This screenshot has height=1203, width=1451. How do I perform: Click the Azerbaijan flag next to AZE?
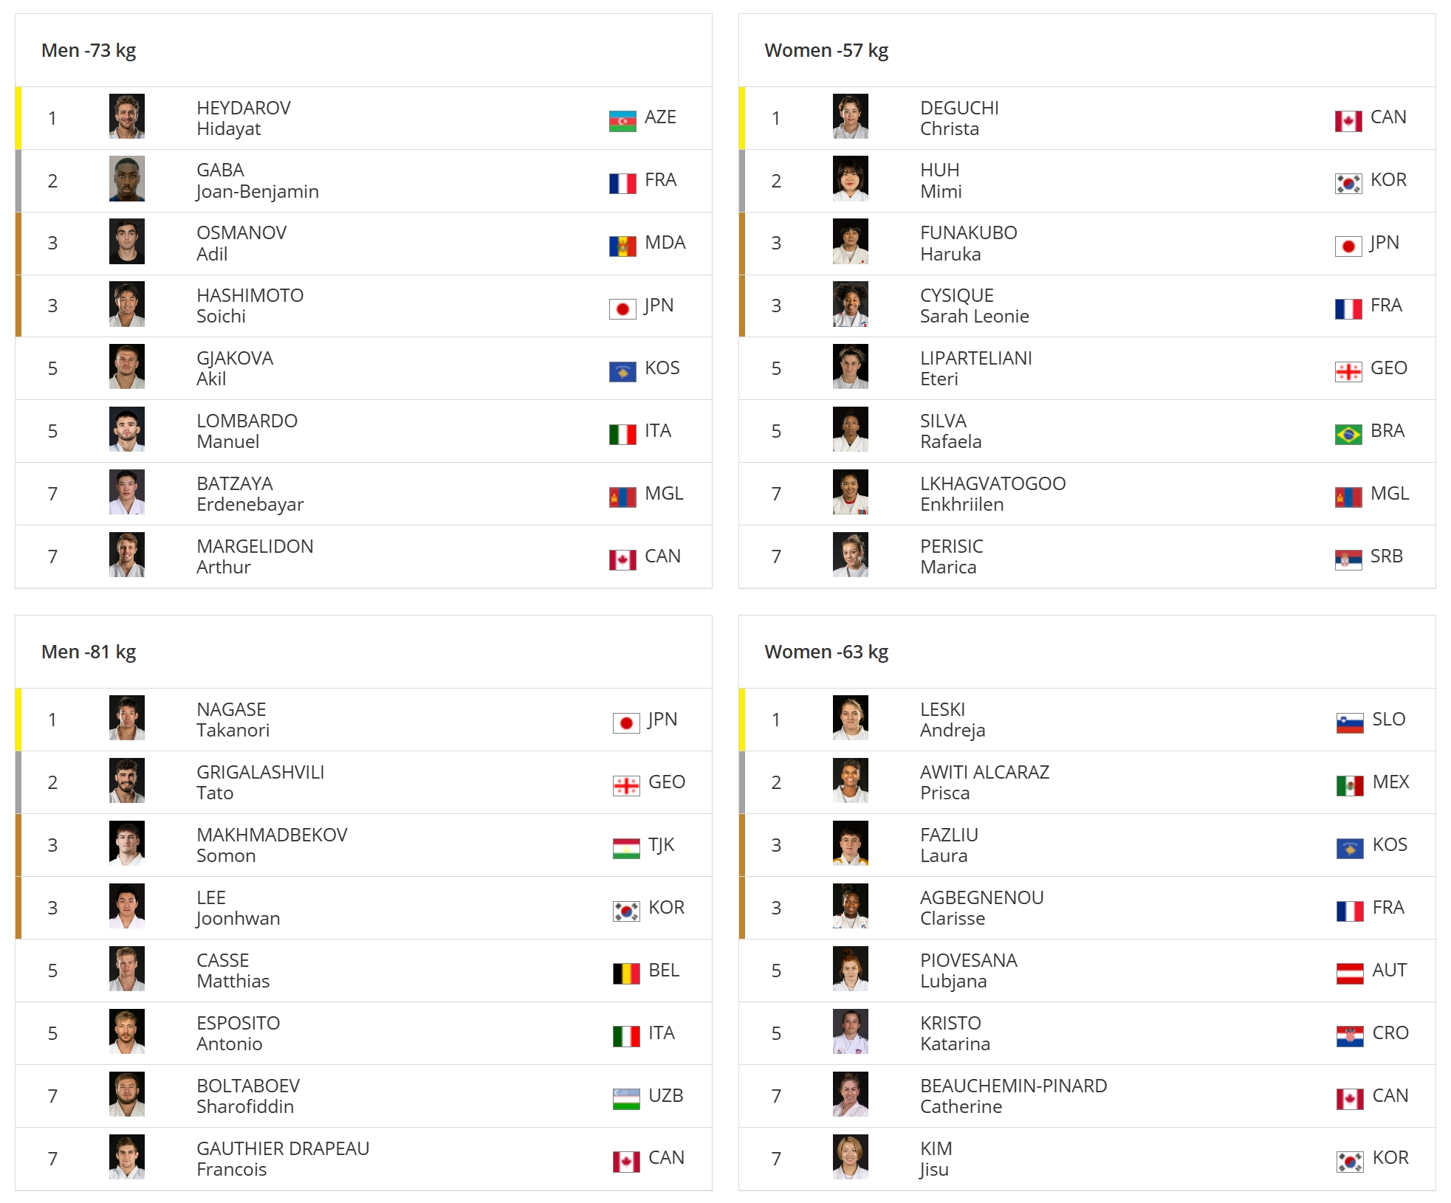pos(622,120)
